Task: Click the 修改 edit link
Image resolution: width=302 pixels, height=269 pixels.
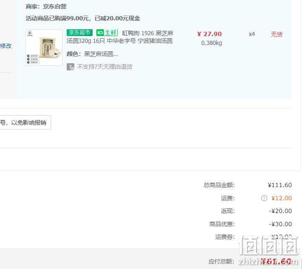Action: tap(6, 46)
